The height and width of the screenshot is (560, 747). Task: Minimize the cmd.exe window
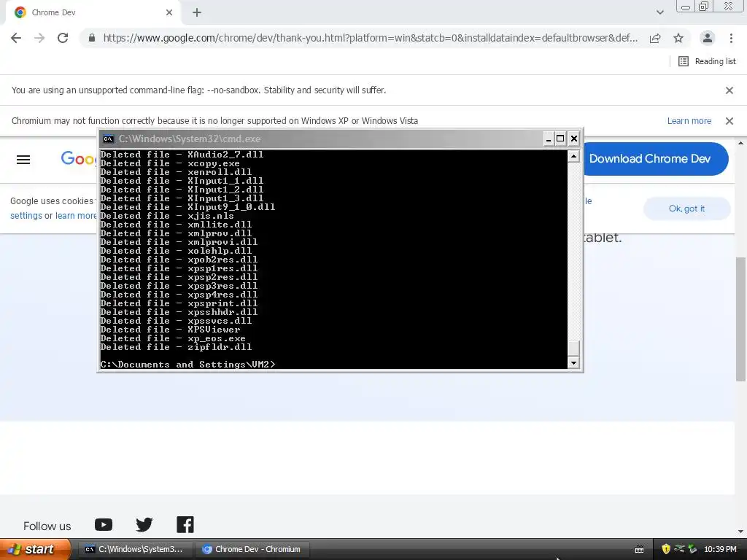pyautogui.click(x=549, y=139)
